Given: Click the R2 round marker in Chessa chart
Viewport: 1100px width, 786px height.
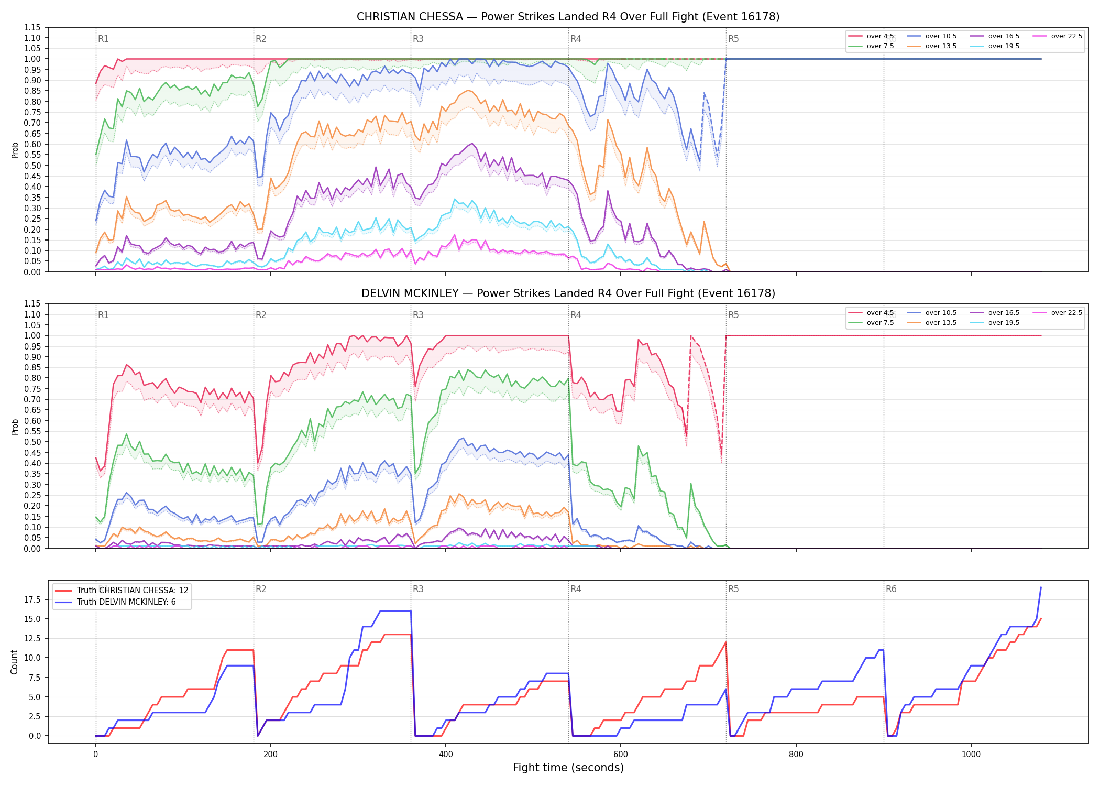Looking at the screenshot, I should tap(261, 39).
